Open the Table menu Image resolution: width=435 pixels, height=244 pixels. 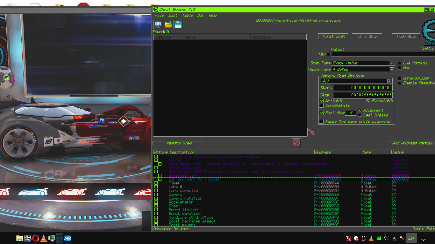pyautogui.click(x=187, y=15)
